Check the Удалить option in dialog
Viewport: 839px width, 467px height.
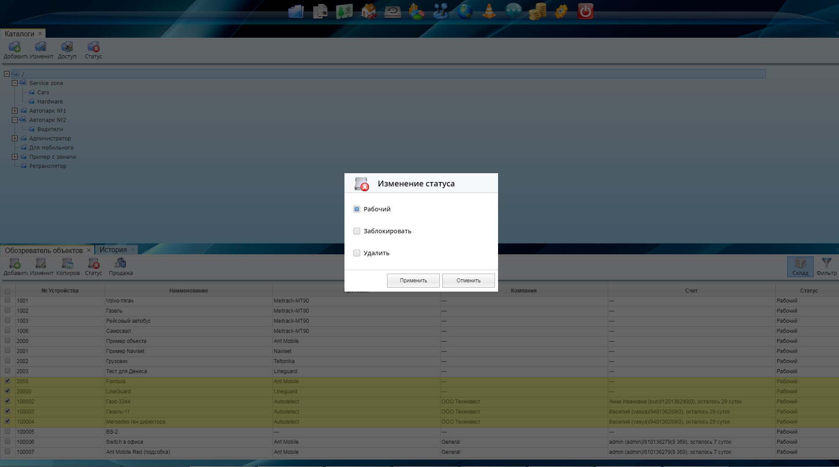pyautogui.click(x=357, y=253)
